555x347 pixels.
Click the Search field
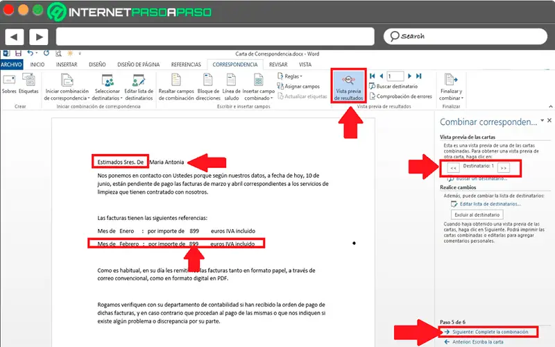[x=465, y=37]
